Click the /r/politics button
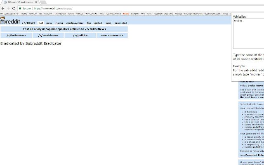This screenshot has width=264, height=165. 80,35
